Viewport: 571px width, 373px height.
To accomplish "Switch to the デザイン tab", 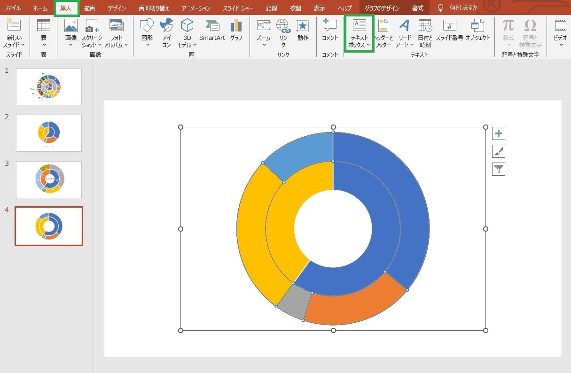I will [x=117, y=8].
